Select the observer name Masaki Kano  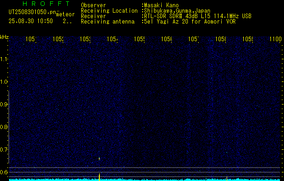161,5
